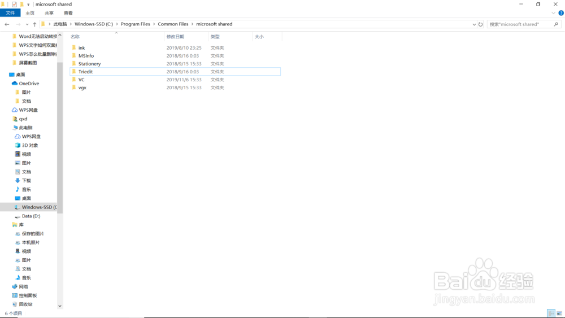Select 桌面 root in navigation pane
The height and width of the screenshot is (318, 565).
coord(20,75)
